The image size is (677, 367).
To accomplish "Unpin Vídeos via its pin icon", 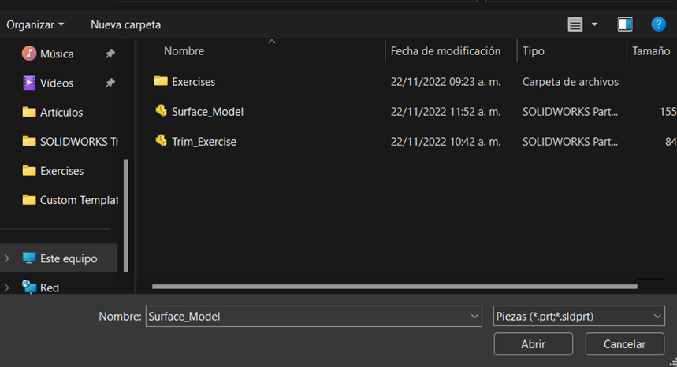I will point(110,83).
